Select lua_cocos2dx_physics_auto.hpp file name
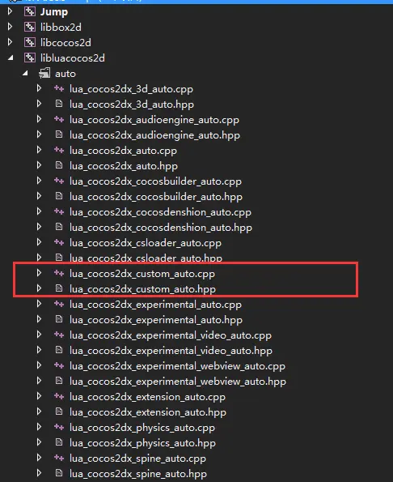Image resolution: width=393 pixels, height=482 pixels. coord(142,443)
